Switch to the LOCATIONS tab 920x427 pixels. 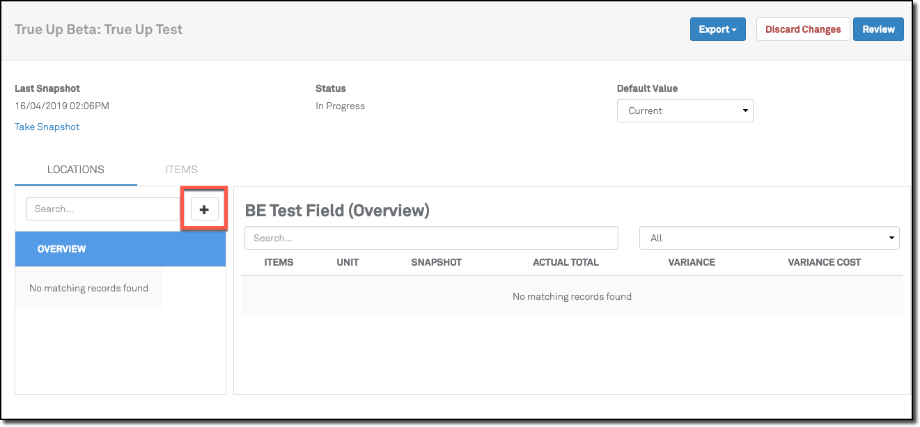pyautogui.click(x=76, y=170)
